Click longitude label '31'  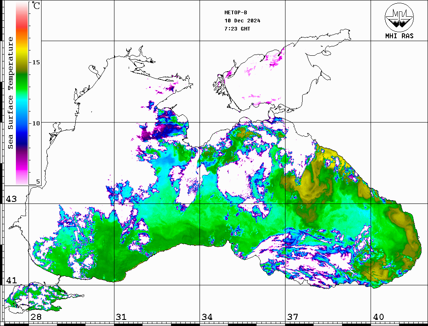pos(121,317)
